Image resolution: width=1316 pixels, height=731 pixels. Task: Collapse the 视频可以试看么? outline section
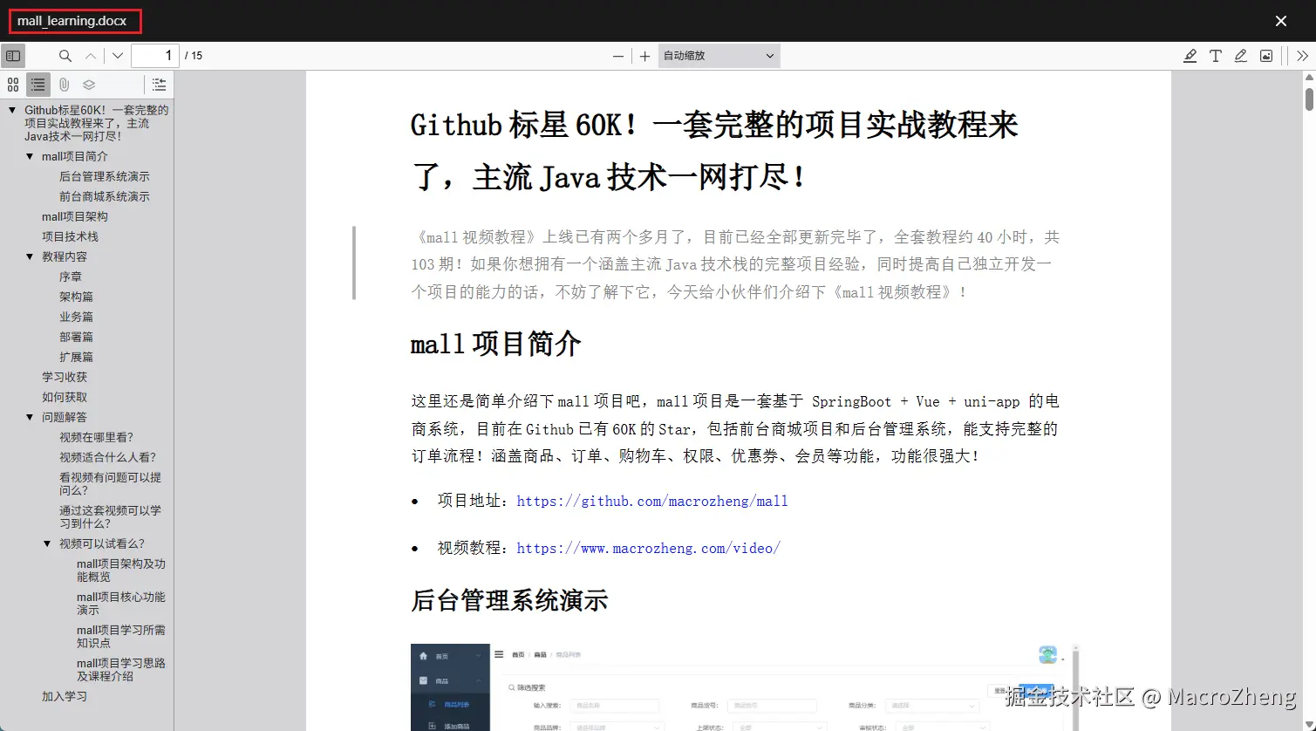point(47,544)
